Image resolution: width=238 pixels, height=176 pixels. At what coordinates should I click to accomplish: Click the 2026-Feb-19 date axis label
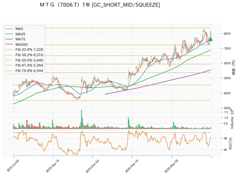click(x=132, y=166)
